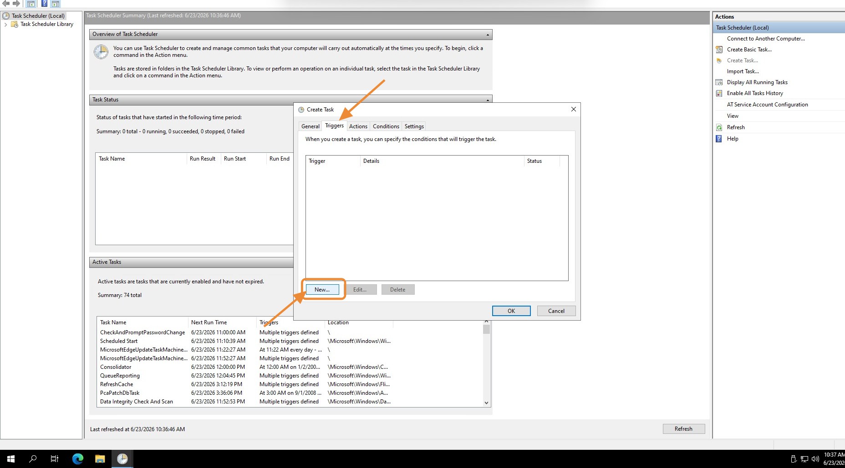The image size is (845, 468).
Task: Click the Details column header in triggers list
Action: [x=442, y=161]
